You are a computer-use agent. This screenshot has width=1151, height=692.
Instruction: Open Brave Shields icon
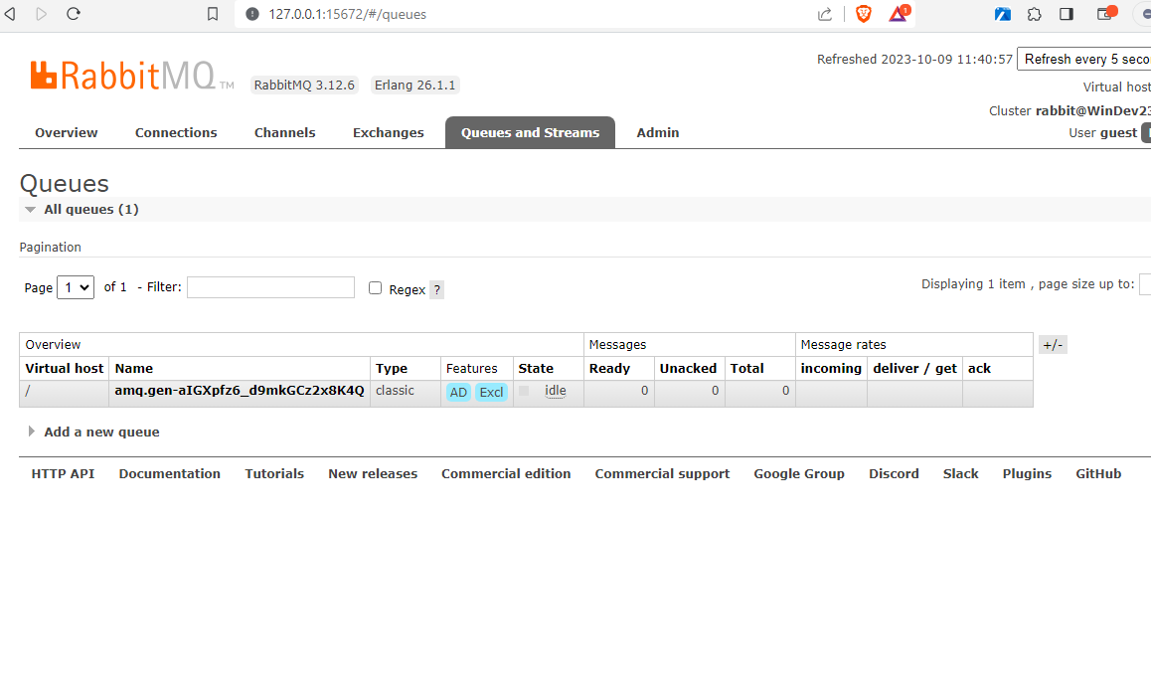(x=863, y=14)
